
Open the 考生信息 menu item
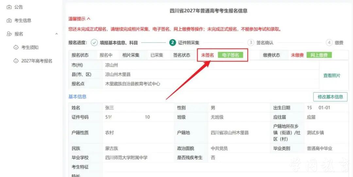(x=23, y=21)
